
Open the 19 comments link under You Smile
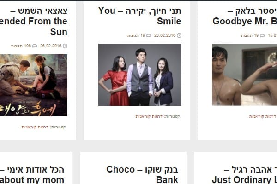(136, 35)
